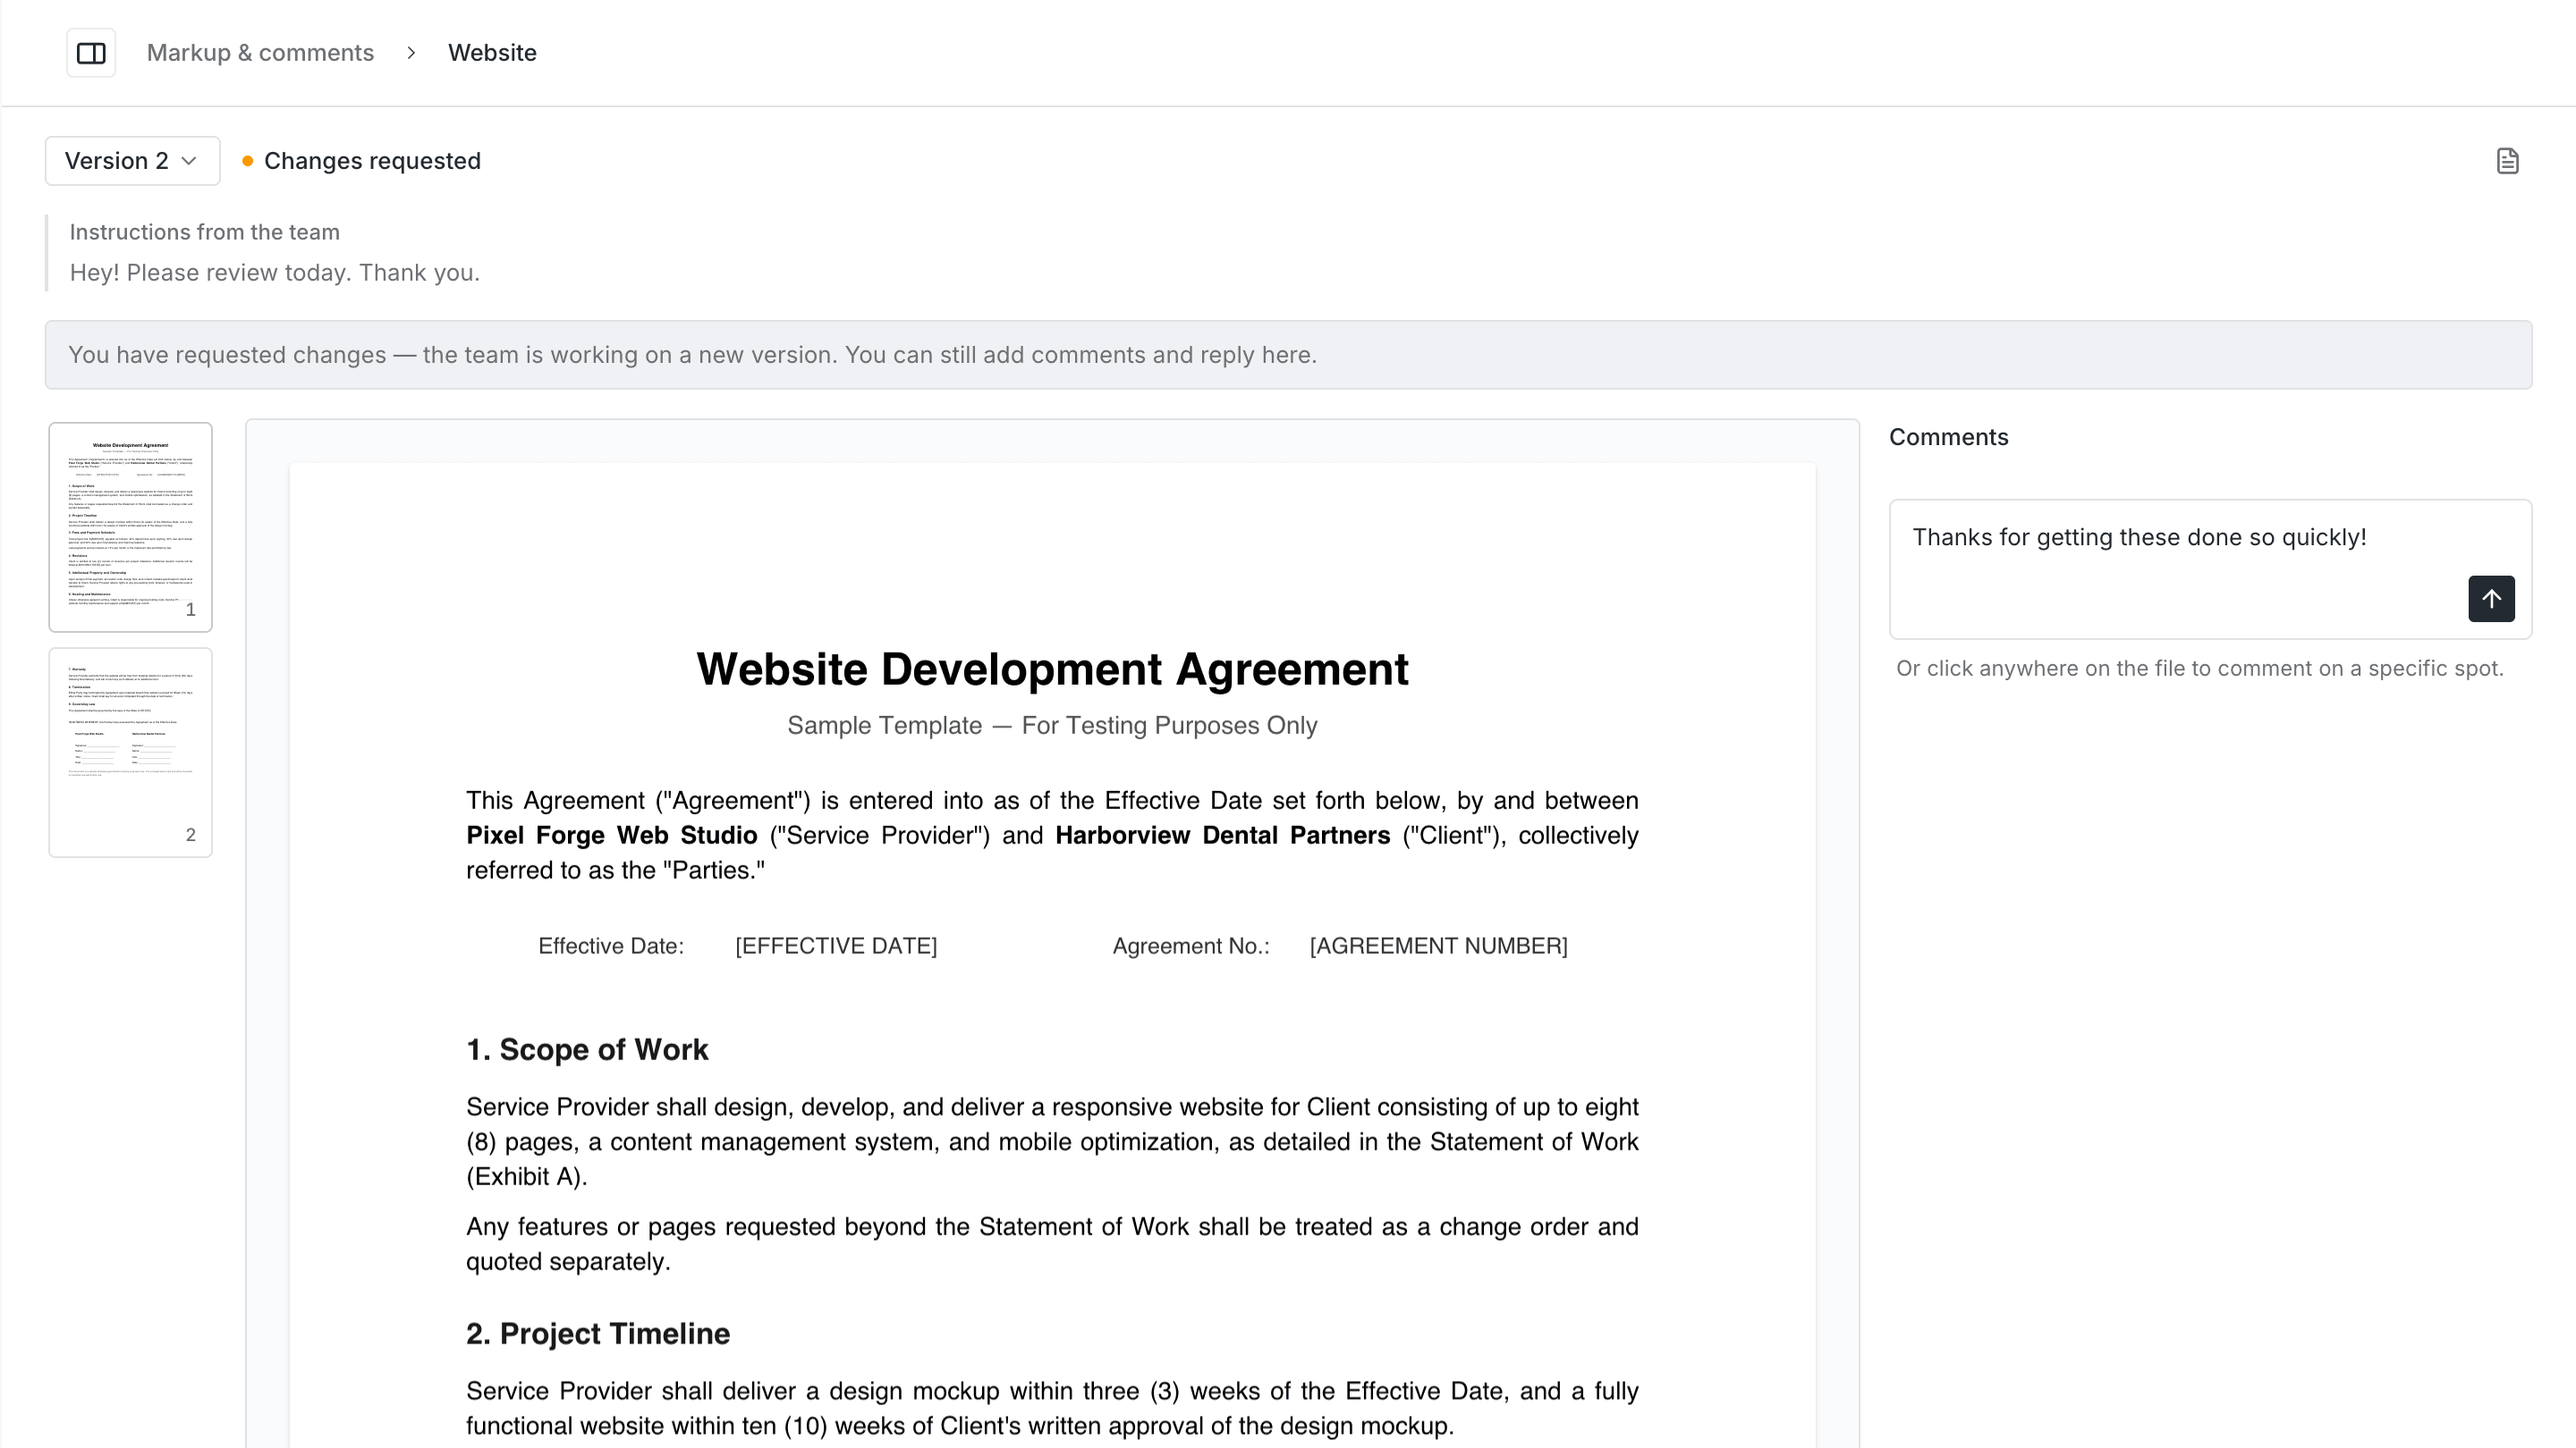The image size is (2576, 1448).
Task: Click the Instructions from the team label
Action: click(205, 232)
